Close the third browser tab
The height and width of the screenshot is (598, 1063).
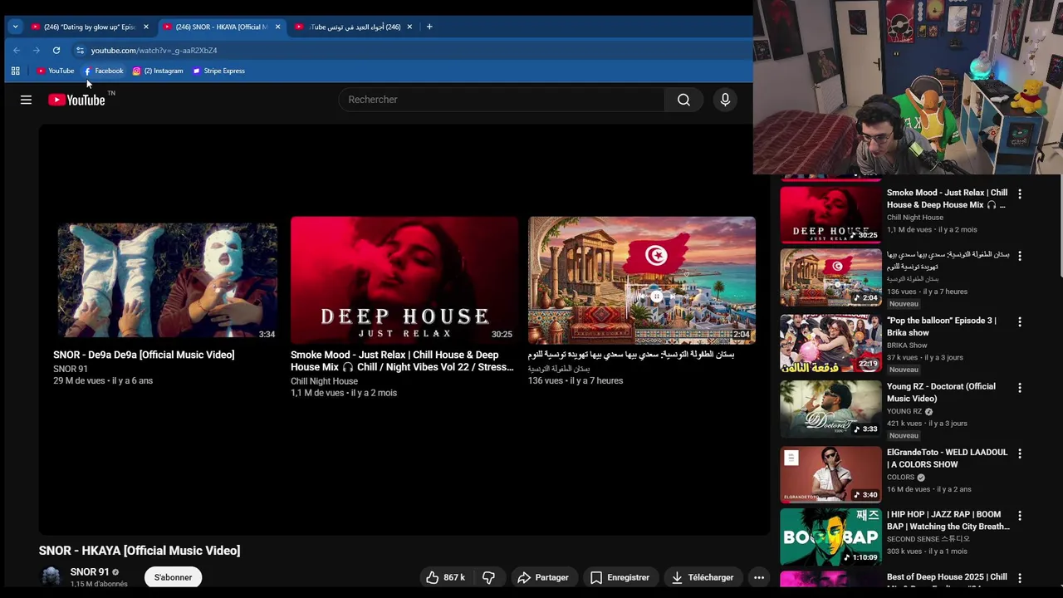[x=409, y=27]
